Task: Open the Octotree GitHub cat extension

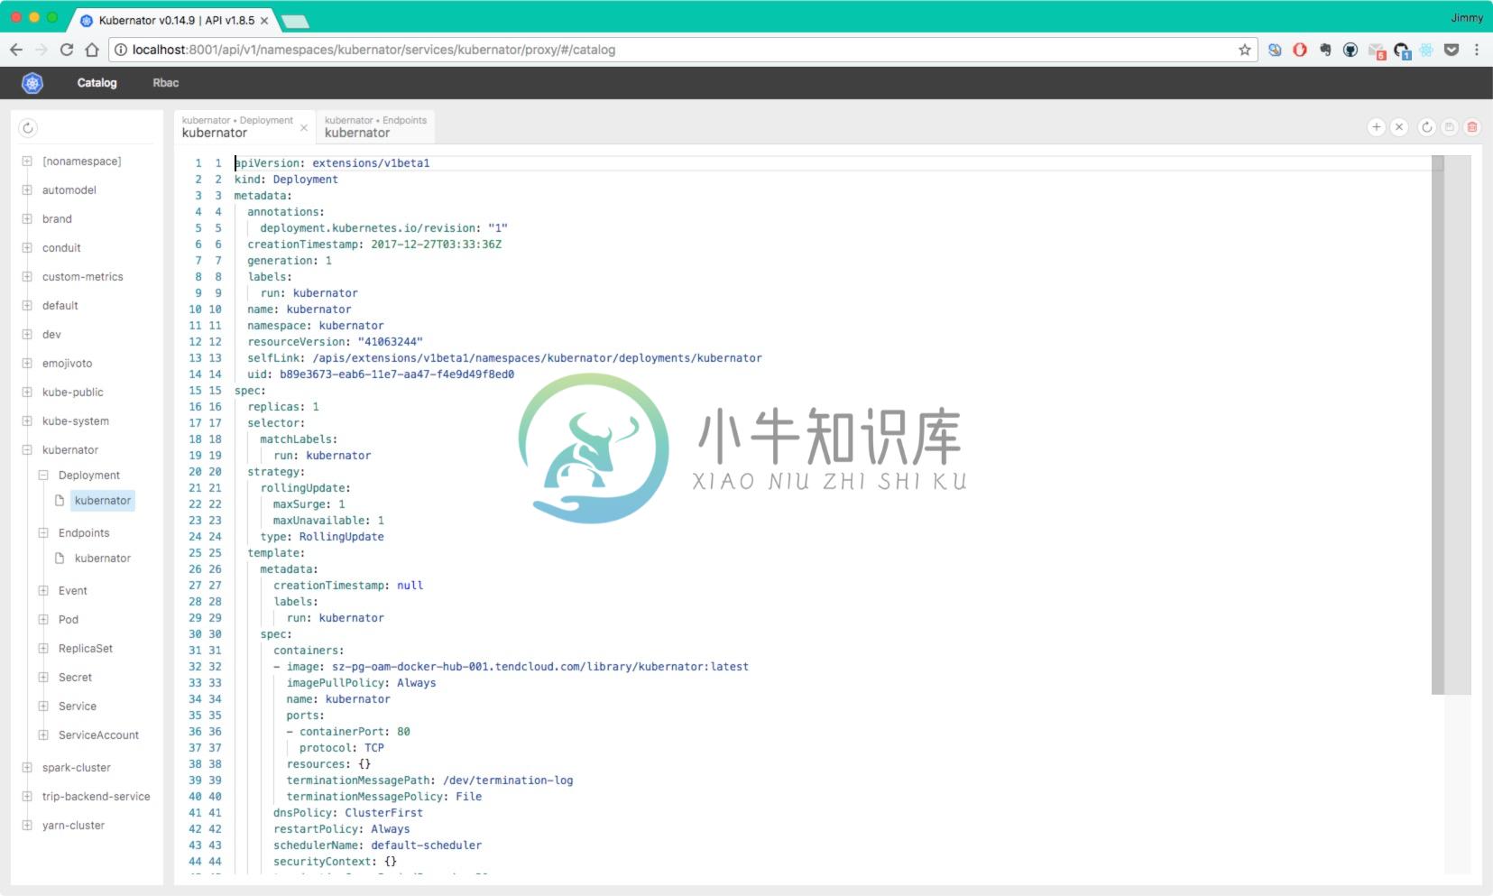Action: [x=1350, y=50]
